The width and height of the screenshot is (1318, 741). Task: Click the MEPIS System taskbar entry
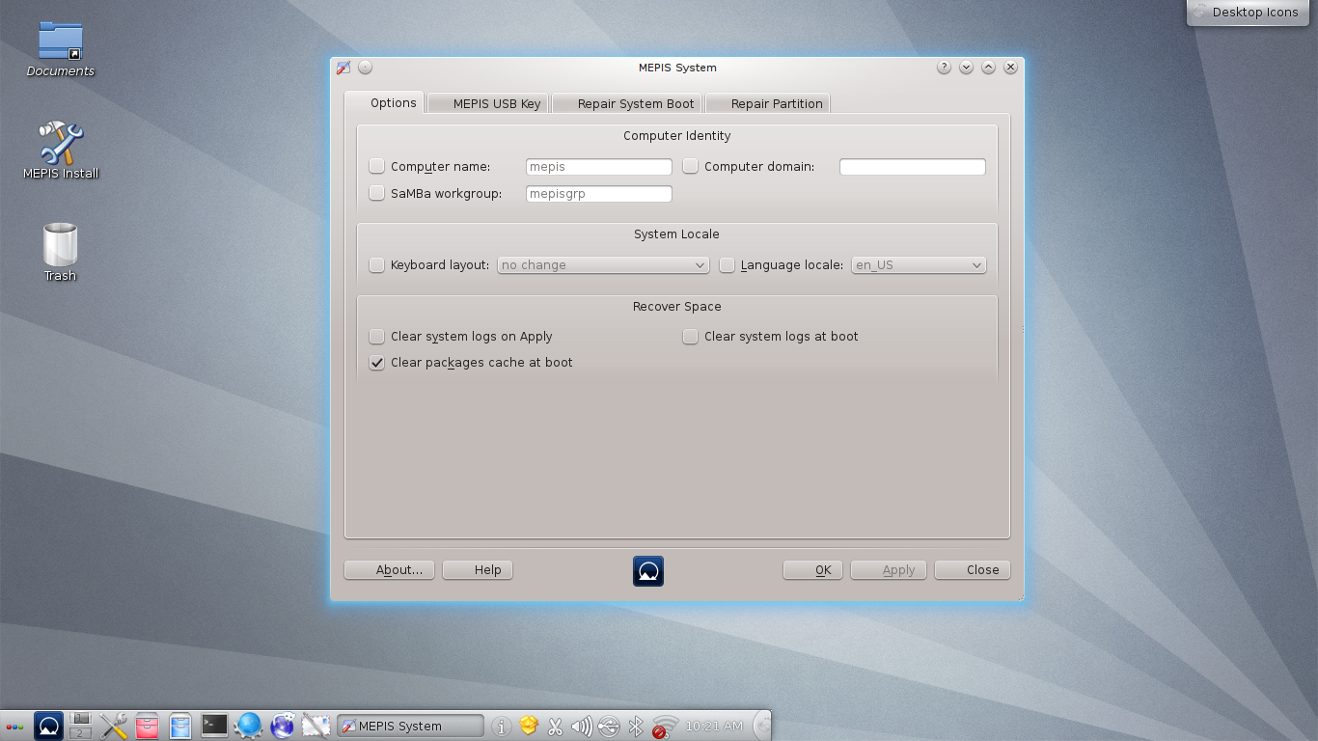pos(410,726)
